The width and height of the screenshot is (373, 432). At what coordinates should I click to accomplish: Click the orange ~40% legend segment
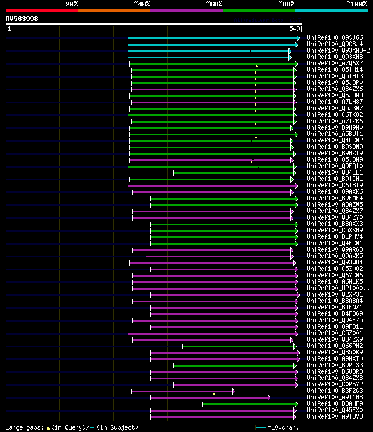coord(114,11)
